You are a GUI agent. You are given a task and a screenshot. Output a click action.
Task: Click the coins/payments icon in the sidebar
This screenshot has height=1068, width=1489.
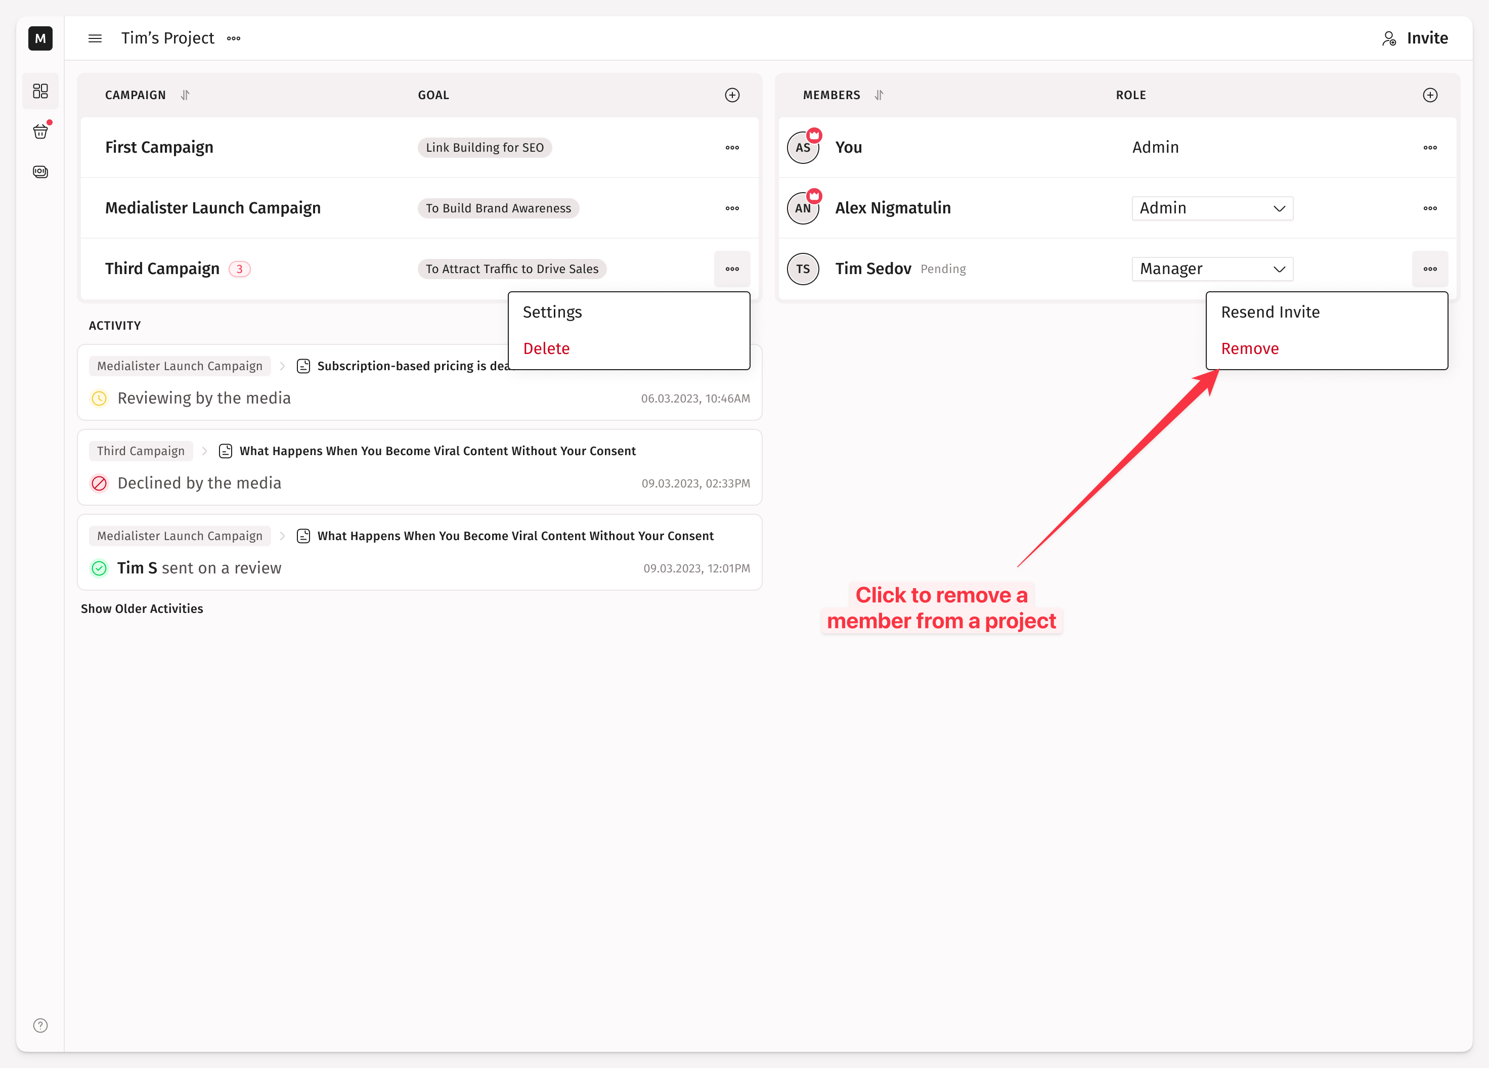(x=40, y=172)
